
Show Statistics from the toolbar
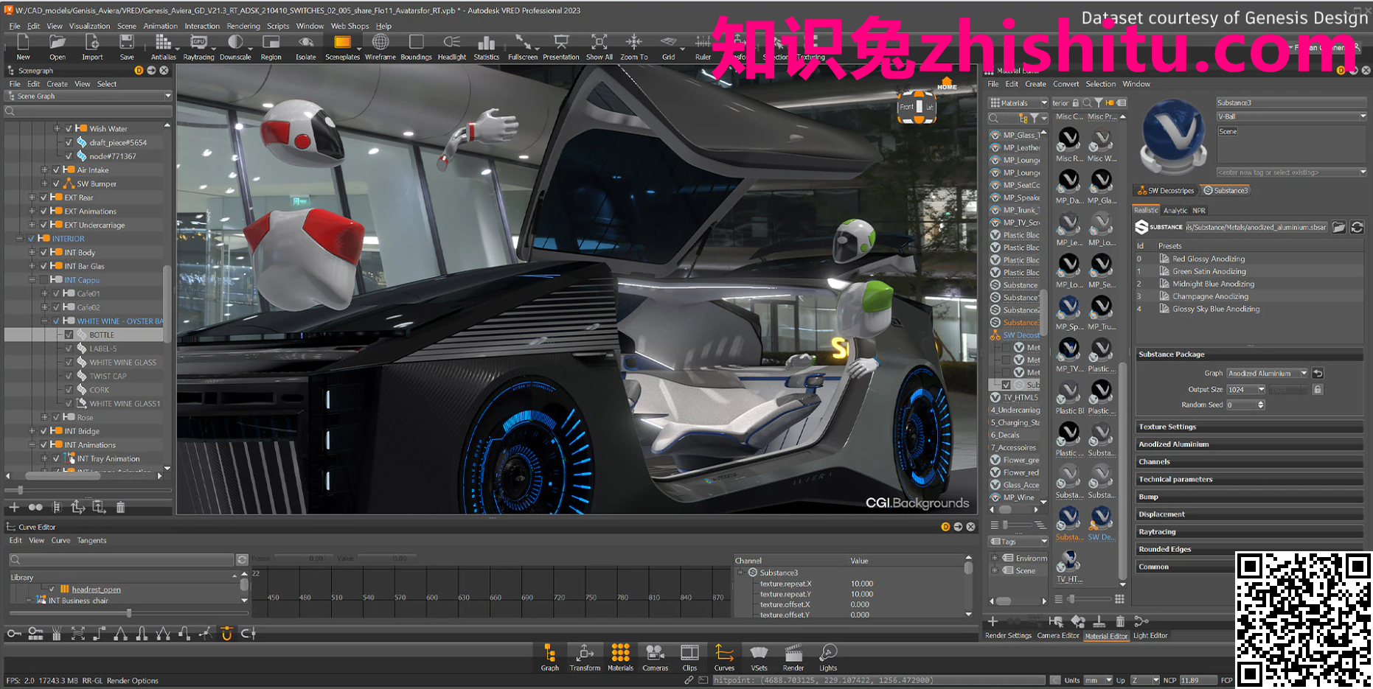486,47
